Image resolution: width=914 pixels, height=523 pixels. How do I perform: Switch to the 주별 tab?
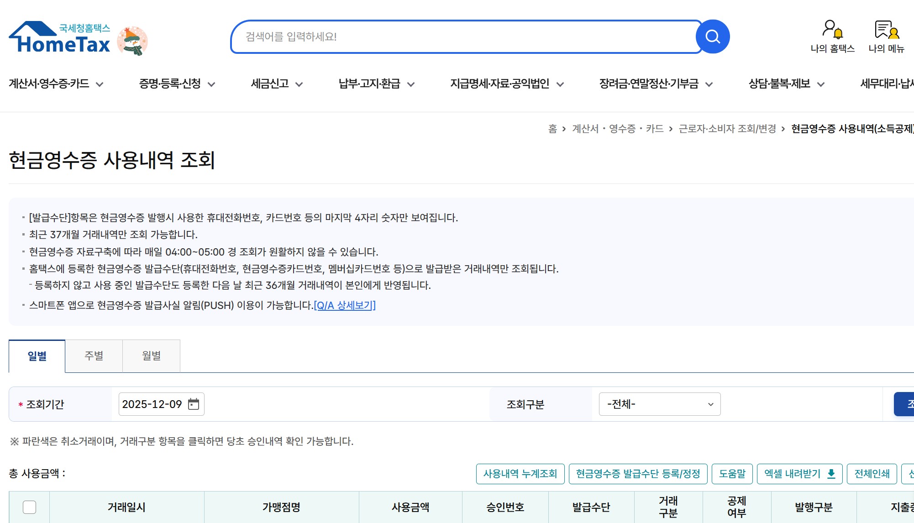tap(94, 356)
